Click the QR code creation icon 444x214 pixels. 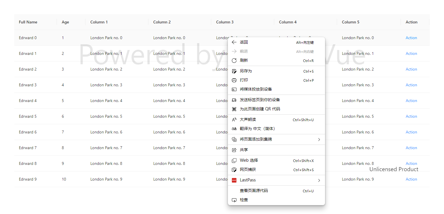[234, 109]
